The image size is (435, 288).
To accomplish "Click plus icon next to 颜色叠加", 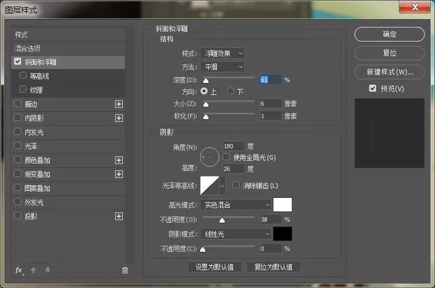I will pyautogui.click(x=119, y=160).
